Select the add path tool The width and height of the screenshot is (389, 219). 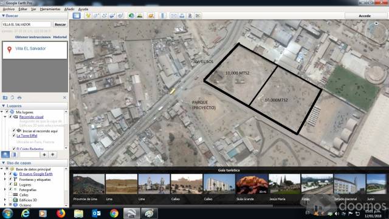tap(104, 16)
